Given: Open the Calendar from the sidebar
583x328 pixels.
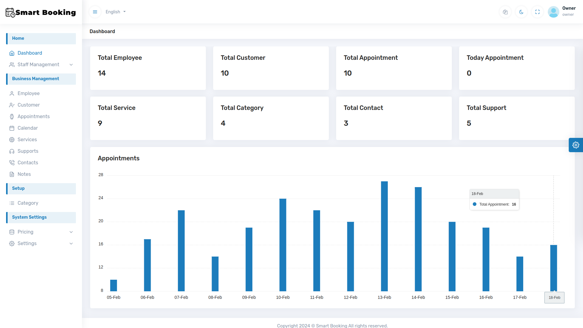Looking at the screenshot, I should coord(12,128).
